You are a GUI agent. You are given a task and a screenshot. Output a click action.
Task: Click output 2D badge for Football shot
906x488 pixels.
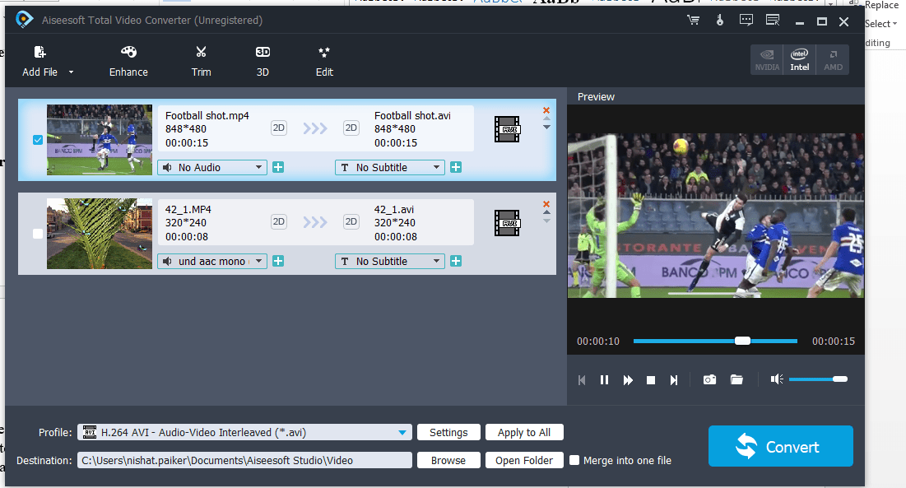[x=351, y=128]
